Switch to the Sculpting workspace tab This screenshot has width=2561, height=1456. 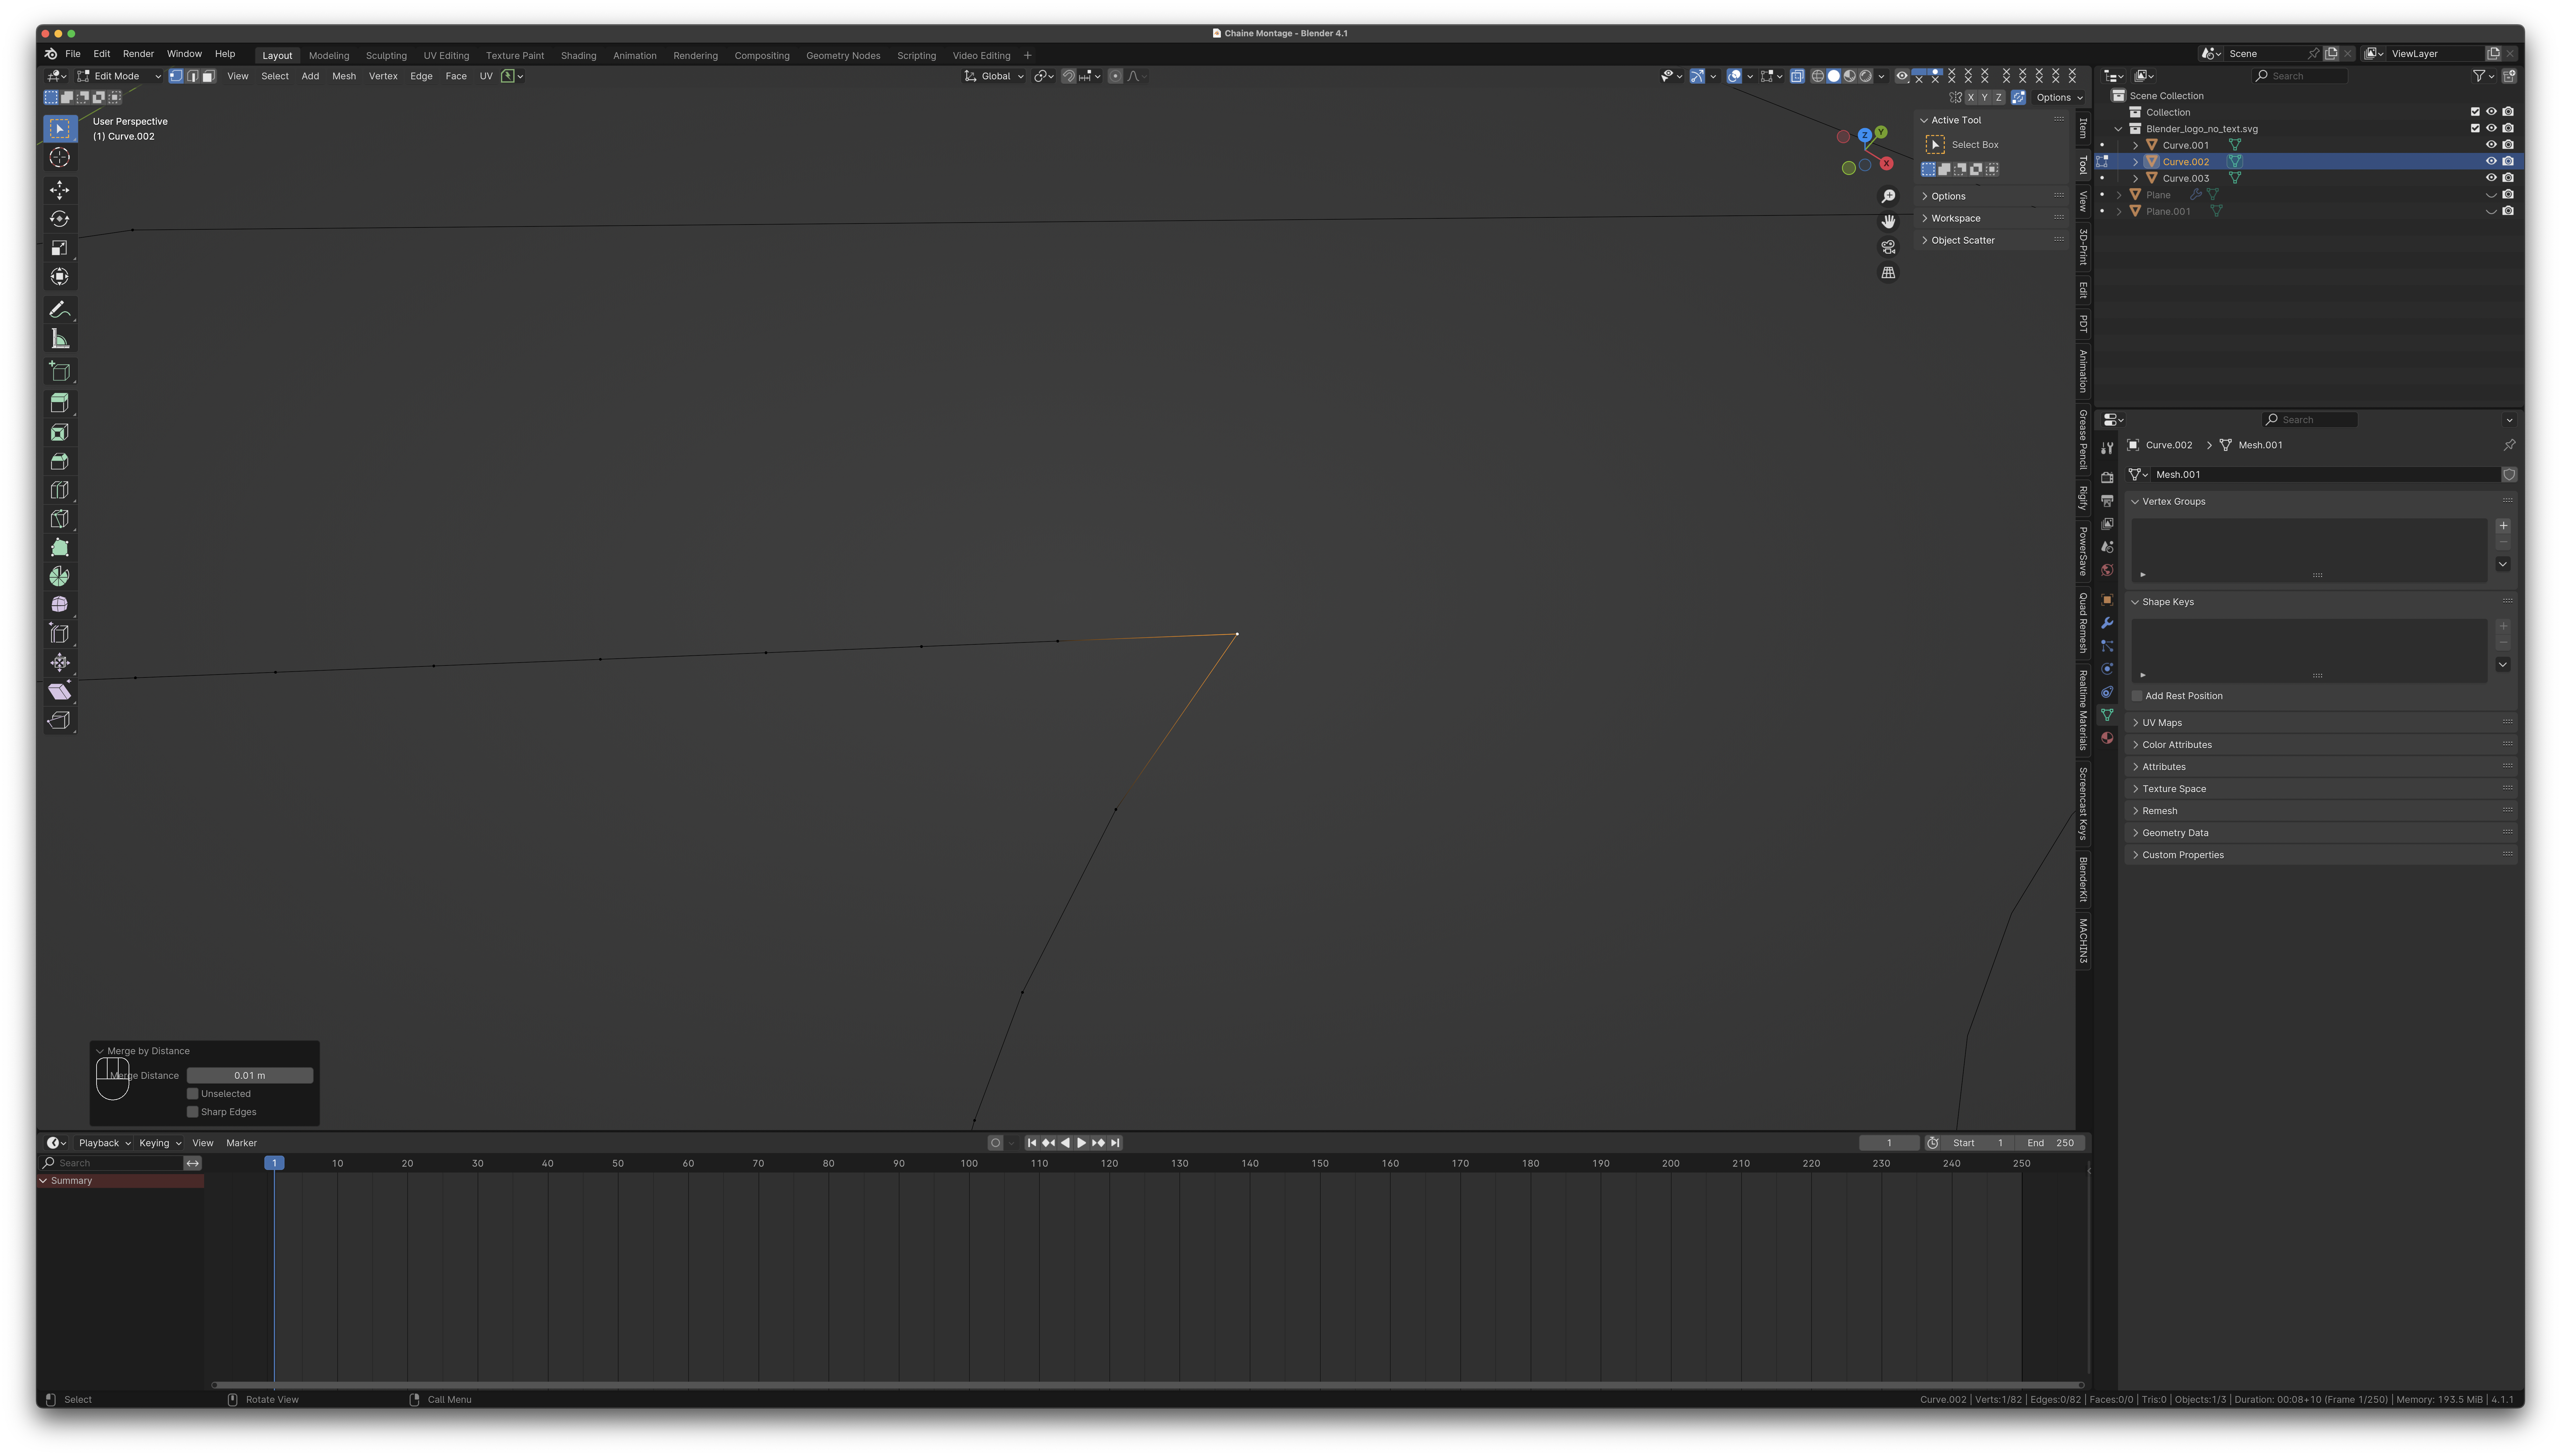click(x=386, y=56)
